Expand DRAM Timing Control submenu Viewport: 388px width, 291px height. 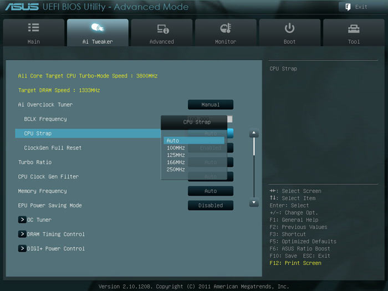pos(22,234)
